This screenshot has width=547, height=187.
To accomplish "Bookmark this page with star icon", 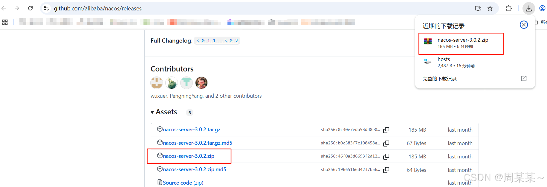I will (x=490, y=8).
